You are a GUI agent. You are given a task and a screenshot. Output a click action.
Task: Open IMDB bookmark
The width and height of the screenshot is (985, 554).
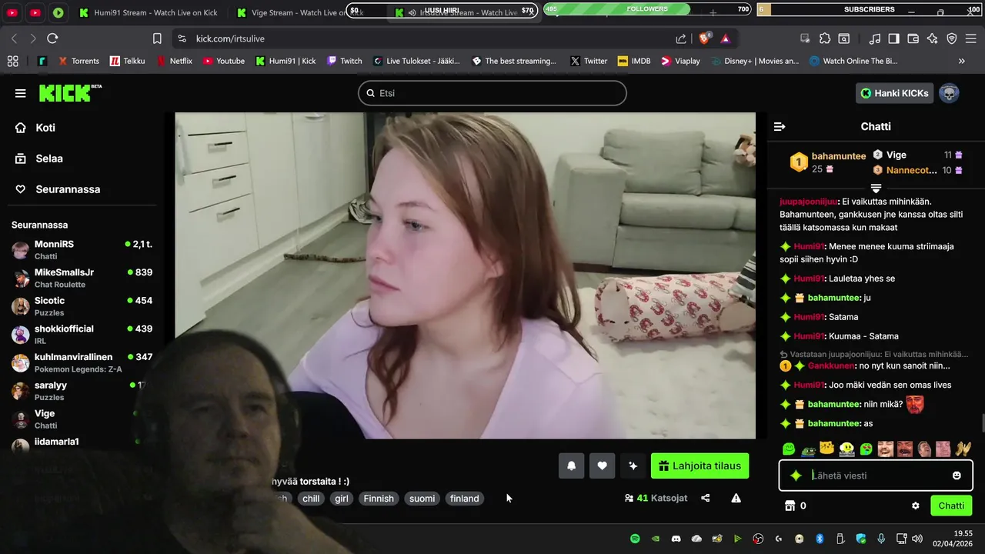click(x=634, y=61)
